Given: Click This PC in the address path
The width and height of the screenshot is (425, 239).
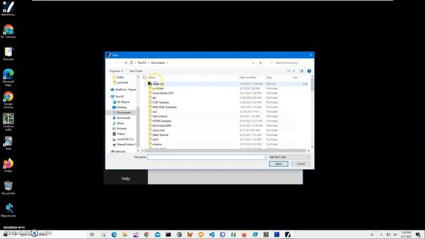Looking at the screenshot, I should tap(141, 63).
